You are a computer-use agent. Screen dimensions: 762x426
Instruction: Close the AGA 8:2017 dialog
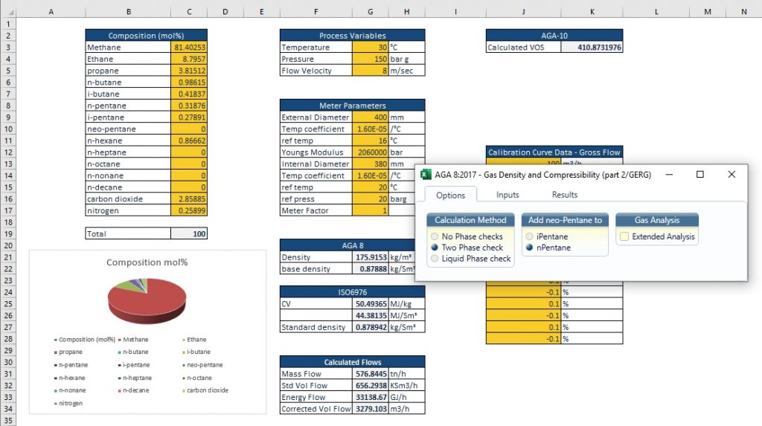pyautogui.click(x=731, y=175)
